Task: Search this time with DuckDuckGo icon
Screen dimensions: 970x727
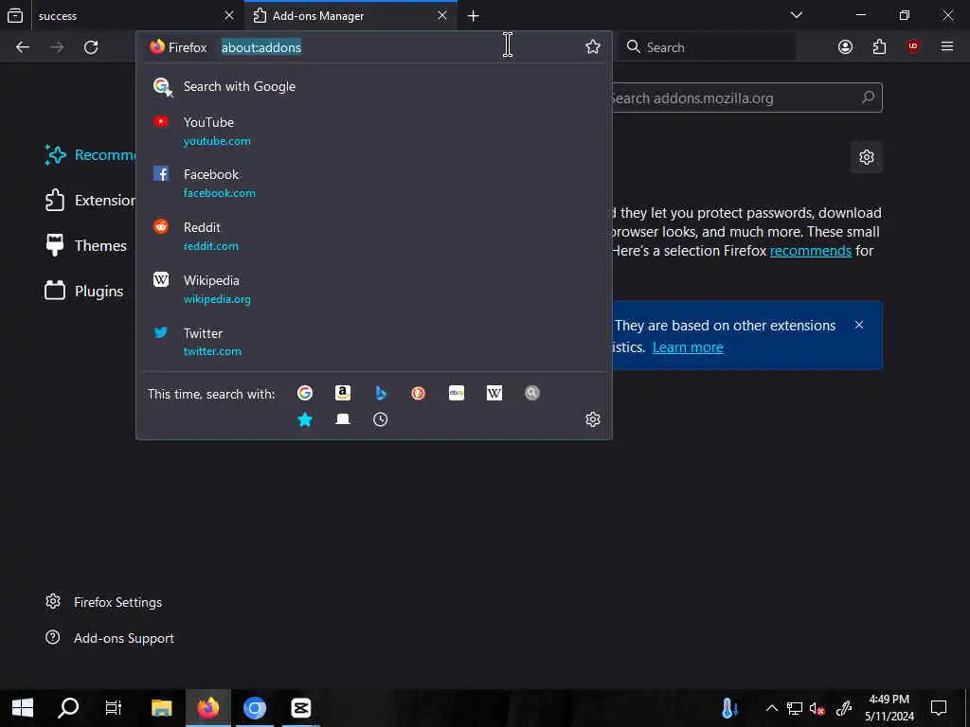Action: [418, 393]
